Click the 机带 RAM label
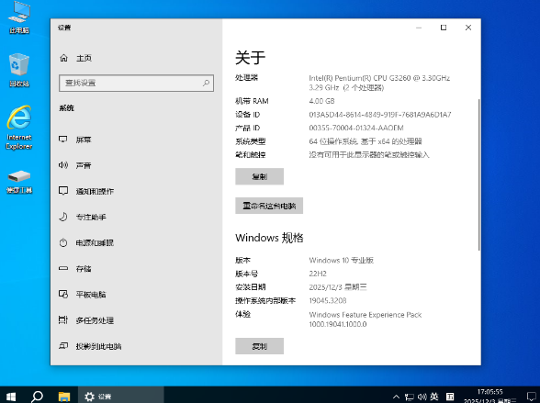This screenshot has width=540, height=403. point(252,101)
